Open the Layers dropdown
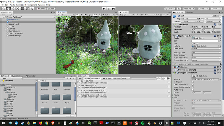This screenshot has width=224, height=126. [x=204, y=9]
